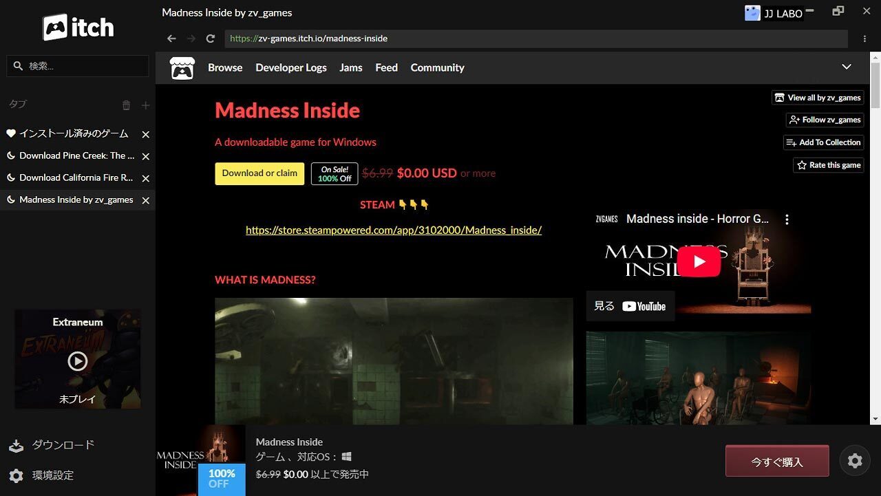Click the ZVGAMES channel icon in video
This screenshot has height=496, width=881.
(x=608, y=219)
